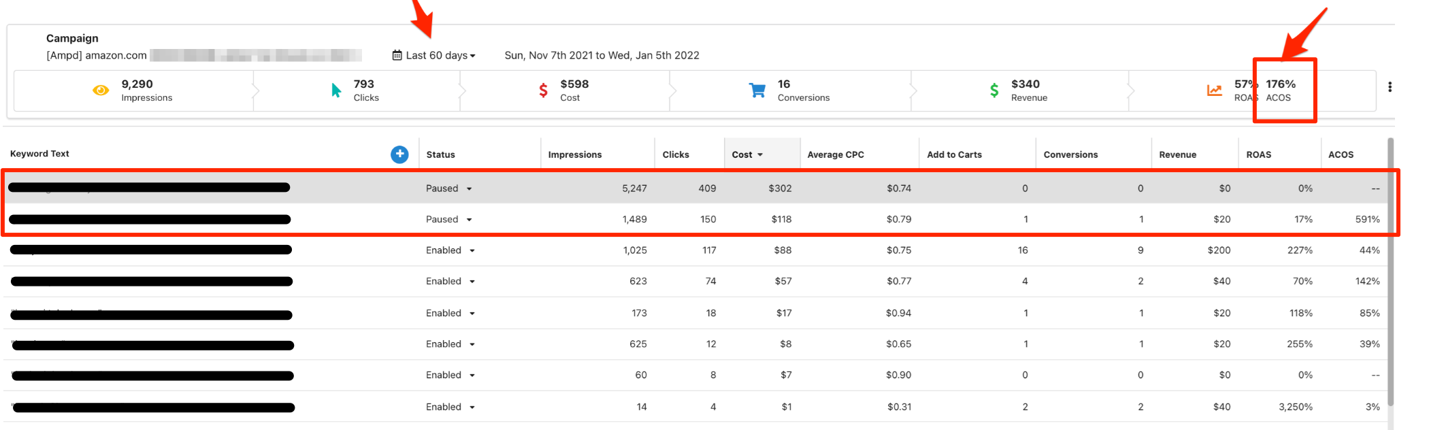
Task: Click the 793 Clicks summary value
Action: [x=363, y=84]
